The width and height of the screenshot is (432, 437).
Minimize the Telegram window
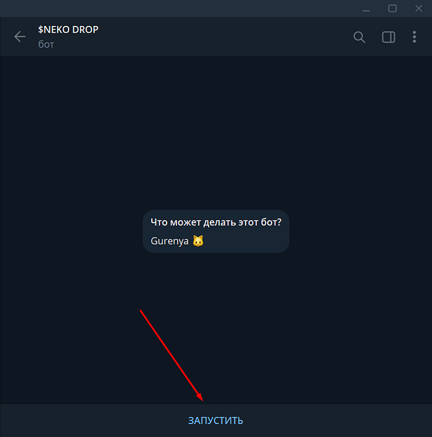(x=366, y=9)
